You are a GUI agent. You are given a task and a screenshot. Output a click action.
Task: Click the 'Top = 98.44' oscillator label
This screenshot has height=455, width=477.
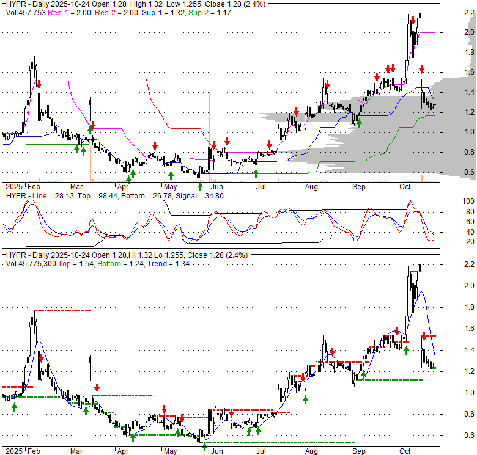[x=98, y=196]
